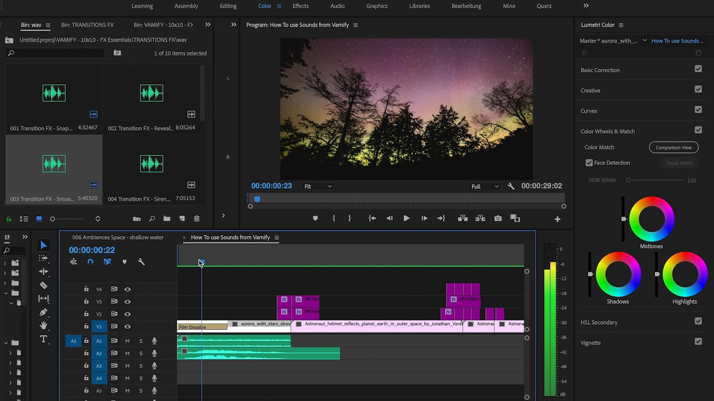
Task: Expand the HSL Secondary section
Action: click(599, 322)
